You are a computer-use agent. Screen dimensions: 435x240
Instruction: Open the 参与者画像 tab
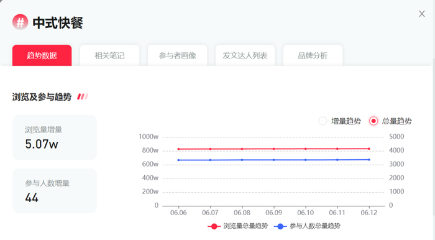[x=177, y=55]
